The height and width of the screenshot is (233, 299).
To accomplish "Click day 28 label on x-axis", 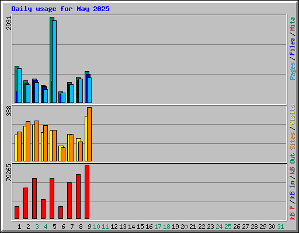I will 254,227.
